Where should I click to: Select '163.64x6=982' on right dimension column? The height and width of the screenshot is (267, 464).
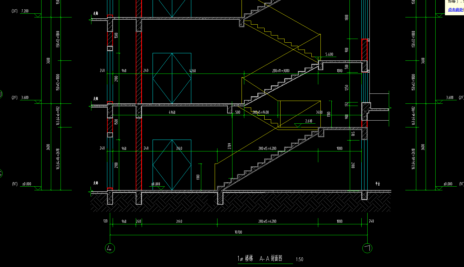point(413,116)
